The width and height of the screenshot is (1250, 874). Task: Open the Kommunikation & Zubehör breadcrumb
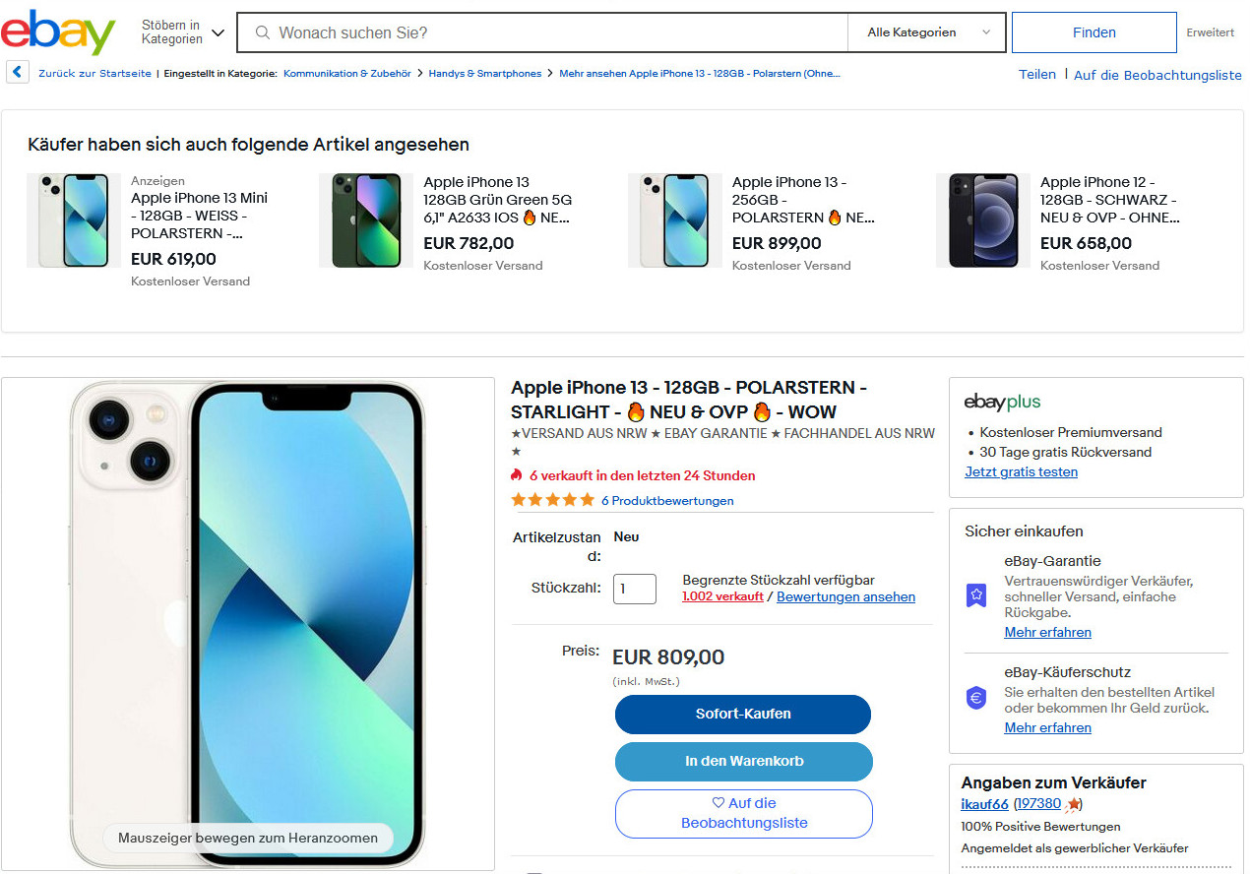click(x=347, y=74)
